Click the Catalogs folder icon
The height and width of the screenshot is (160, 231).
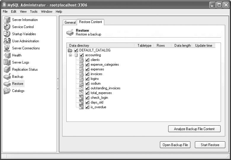[7, 91]
